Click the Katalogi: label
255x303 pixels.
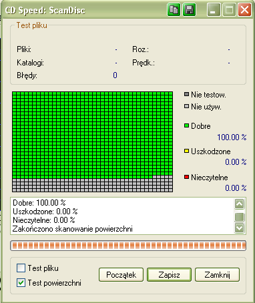pyautogui.click(x=30, y=63)
